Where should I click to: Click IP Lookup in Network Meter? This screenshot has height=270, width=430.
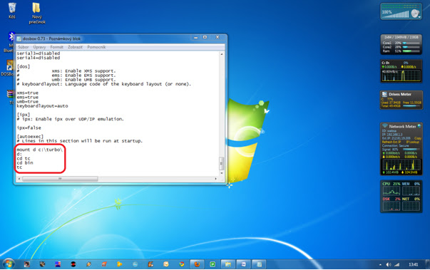click(413, 142)
